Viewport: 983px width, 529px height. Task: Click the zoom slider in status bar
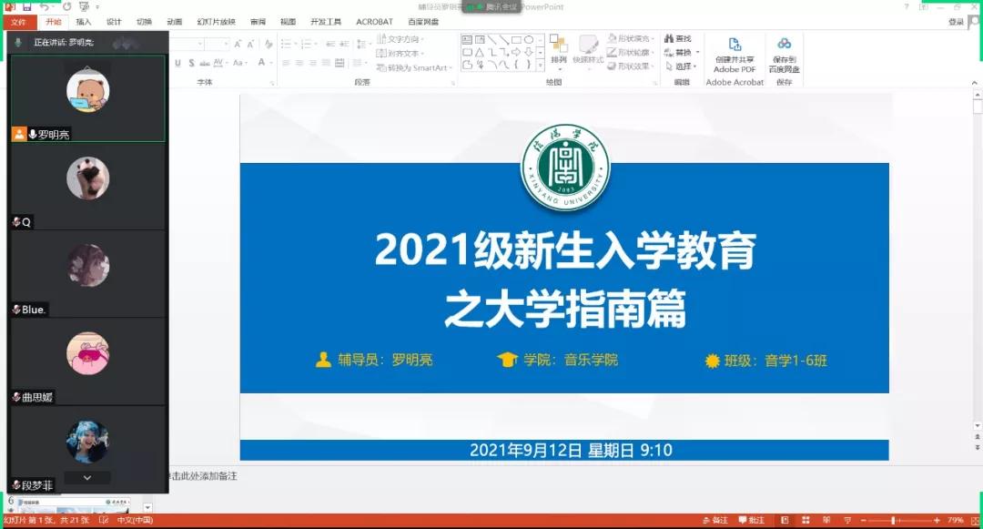893,520
